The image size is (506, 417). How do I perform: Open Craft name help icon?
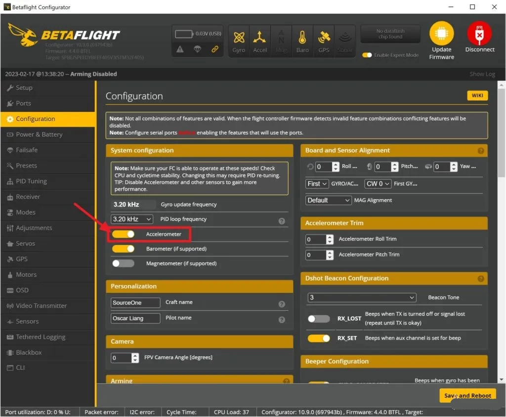pyautogui.click(x=282, y=304)
